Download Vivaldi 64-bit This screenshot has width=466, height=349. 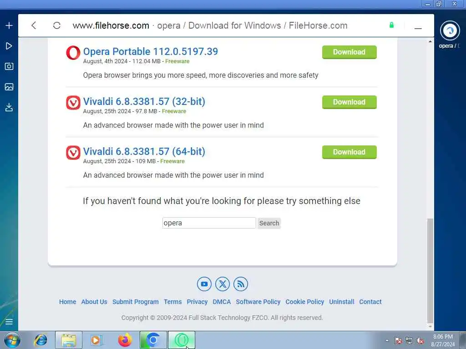pos(349,152)
